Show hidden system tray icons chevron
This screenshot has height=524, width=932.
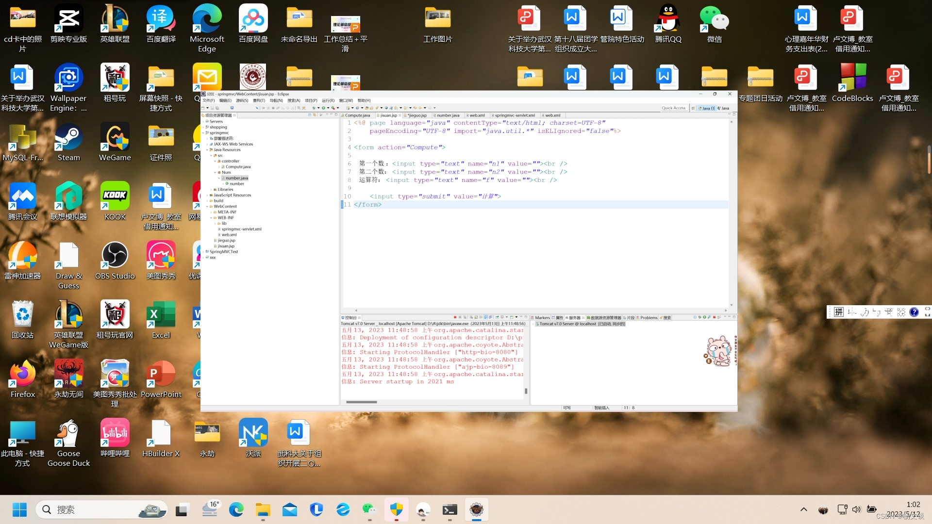pos(804,509)
